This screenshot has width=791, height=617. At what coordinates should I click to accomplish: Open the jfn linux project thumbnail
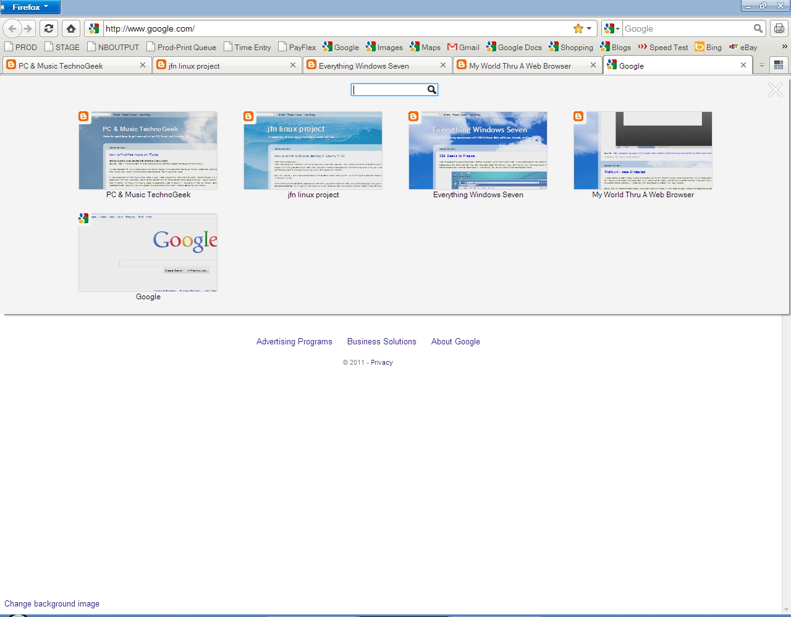313,150
